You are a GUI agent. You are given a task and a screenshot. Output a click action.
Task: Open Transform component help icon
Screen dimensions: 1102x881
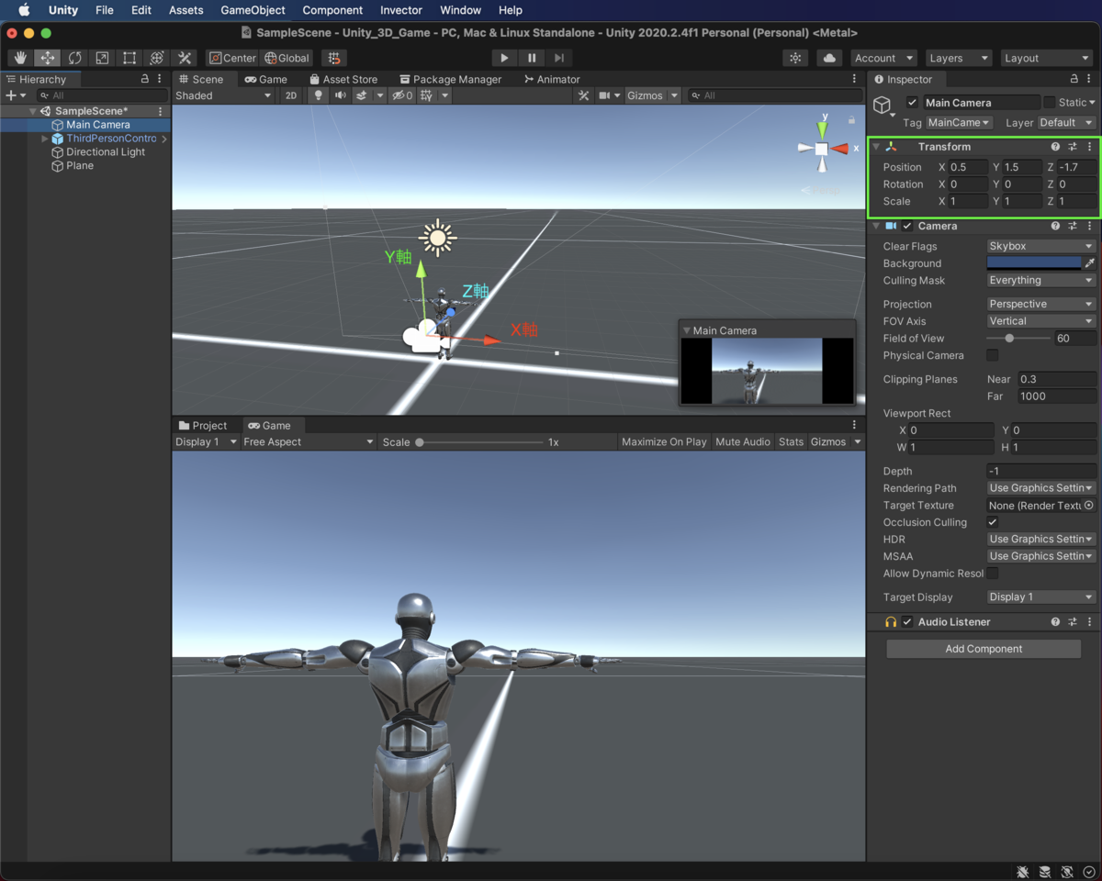point(1055,147)
